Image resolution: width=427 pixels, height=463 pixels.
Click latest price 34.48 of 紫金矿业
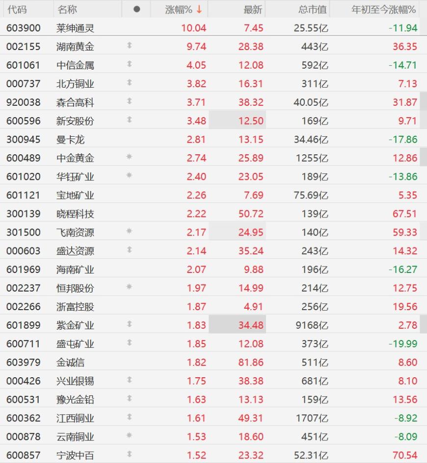[x=251, y=325]
